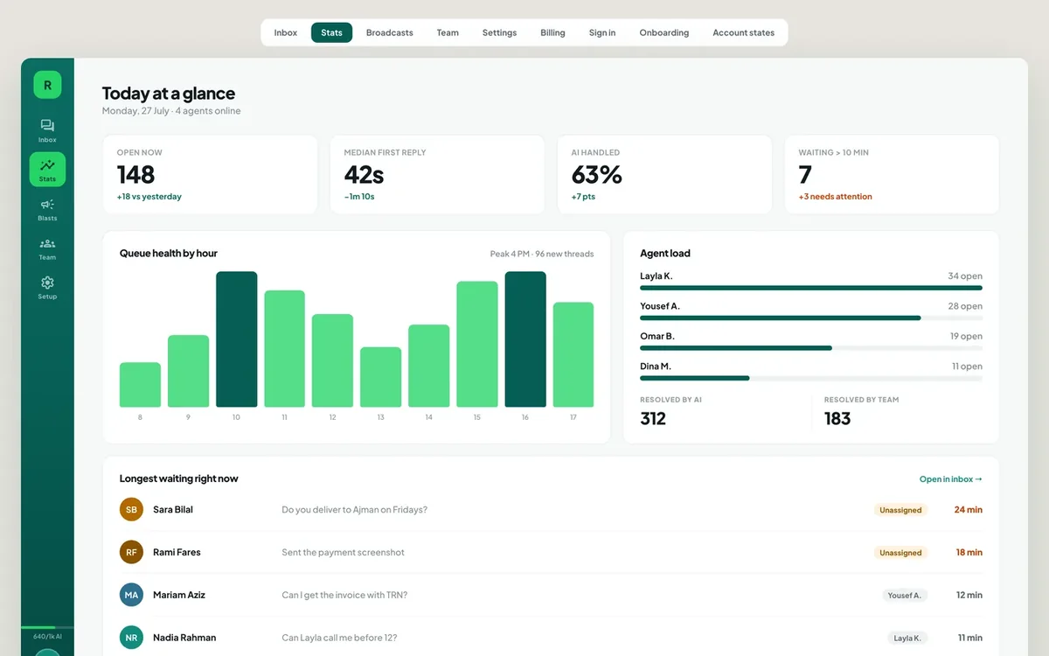Viewport: 1049px width, 656px height.
Task: Open the Setup gear icon
Action: [x=47, y=288]
